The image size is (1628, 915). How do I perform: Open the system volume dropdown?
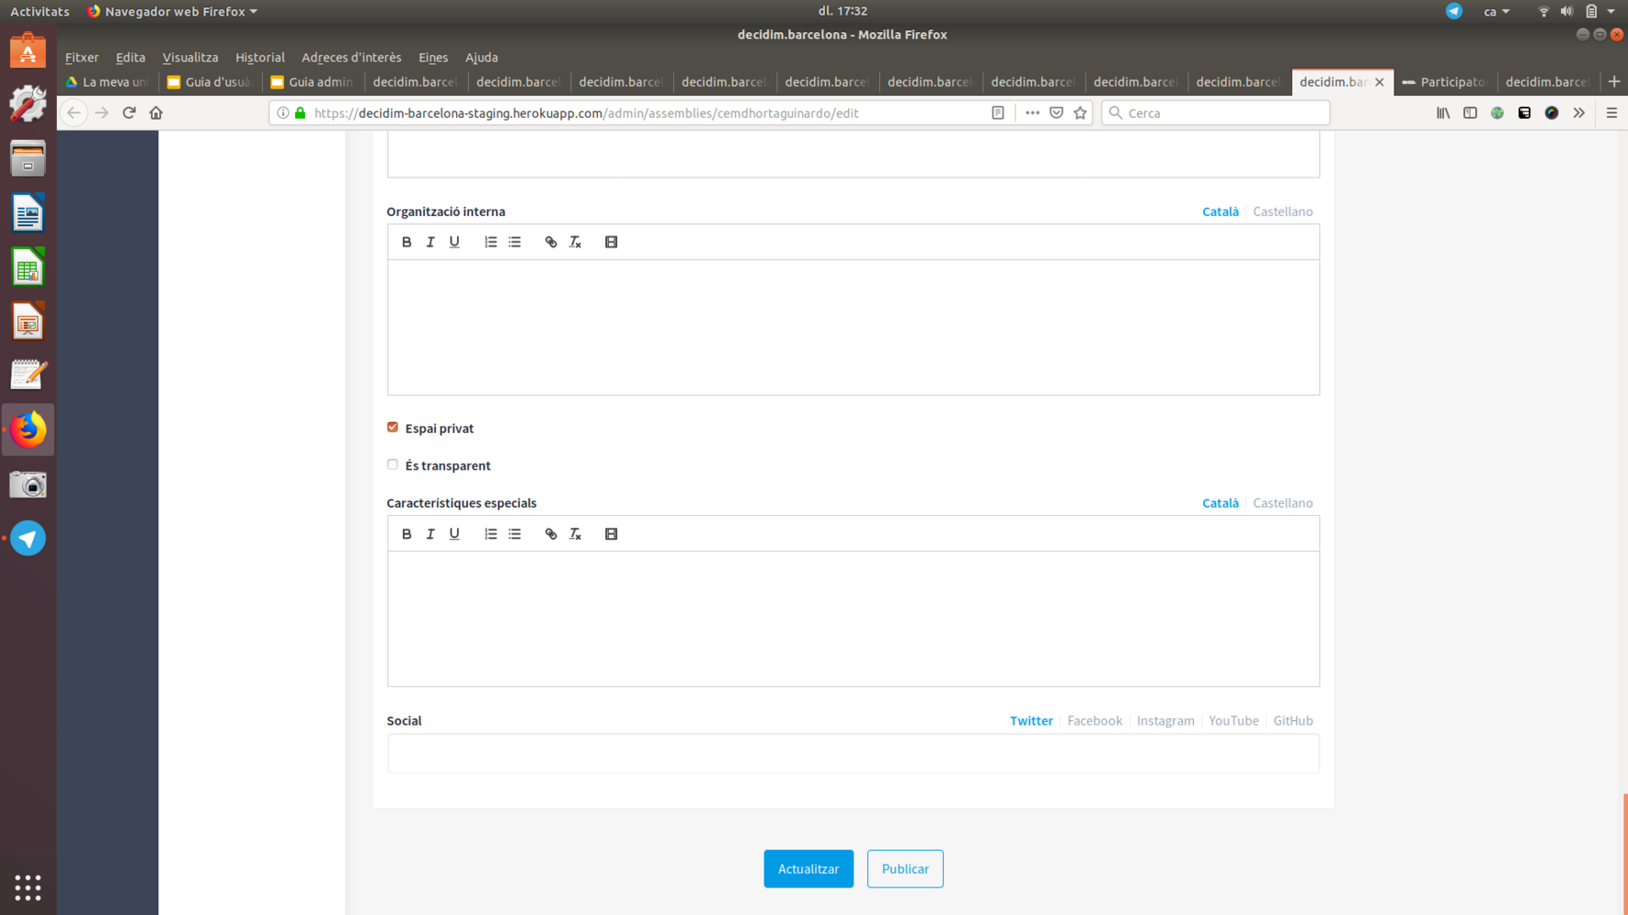1566,11
